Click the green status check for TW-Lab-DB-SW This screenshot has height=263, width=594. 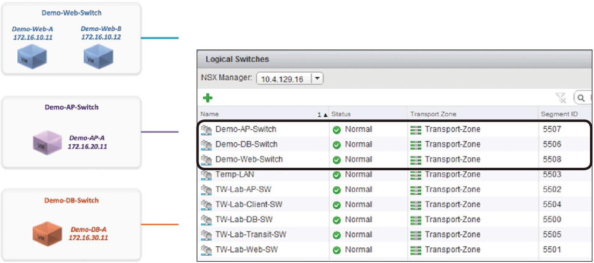tap(337, 220)
